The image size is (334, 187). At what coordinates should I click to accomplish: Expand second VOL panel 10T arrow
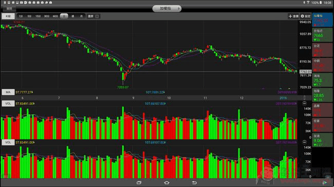pos(165,142)
